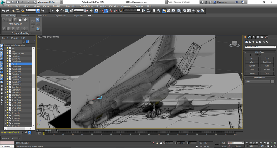Activate the Select and Rotate tool
The width and height of the screenshot is (277, 148).
(x=62, y=10)
